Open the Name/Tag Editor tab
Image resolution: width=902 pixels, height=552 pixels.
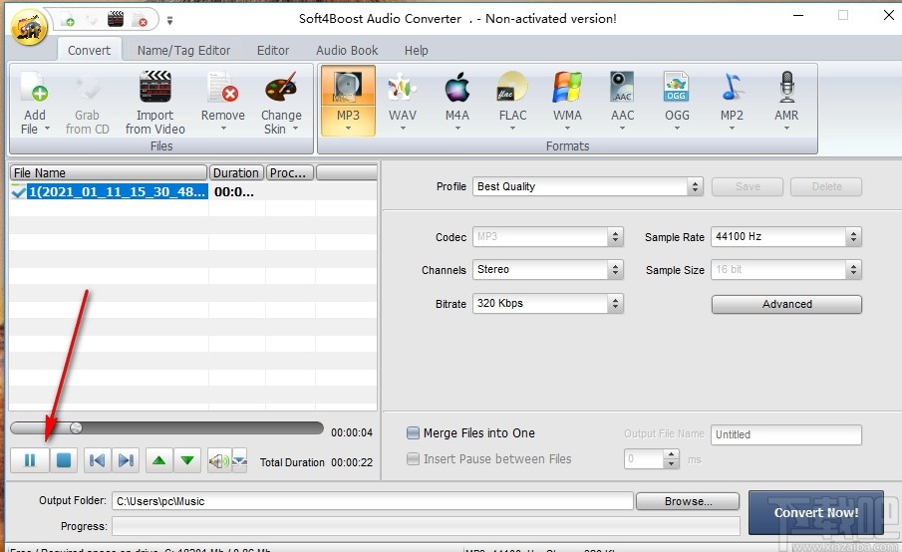[183, 50]
